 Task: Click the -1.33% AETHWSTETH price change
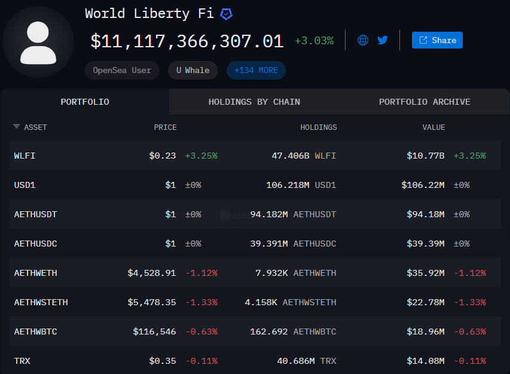(201, 302)
